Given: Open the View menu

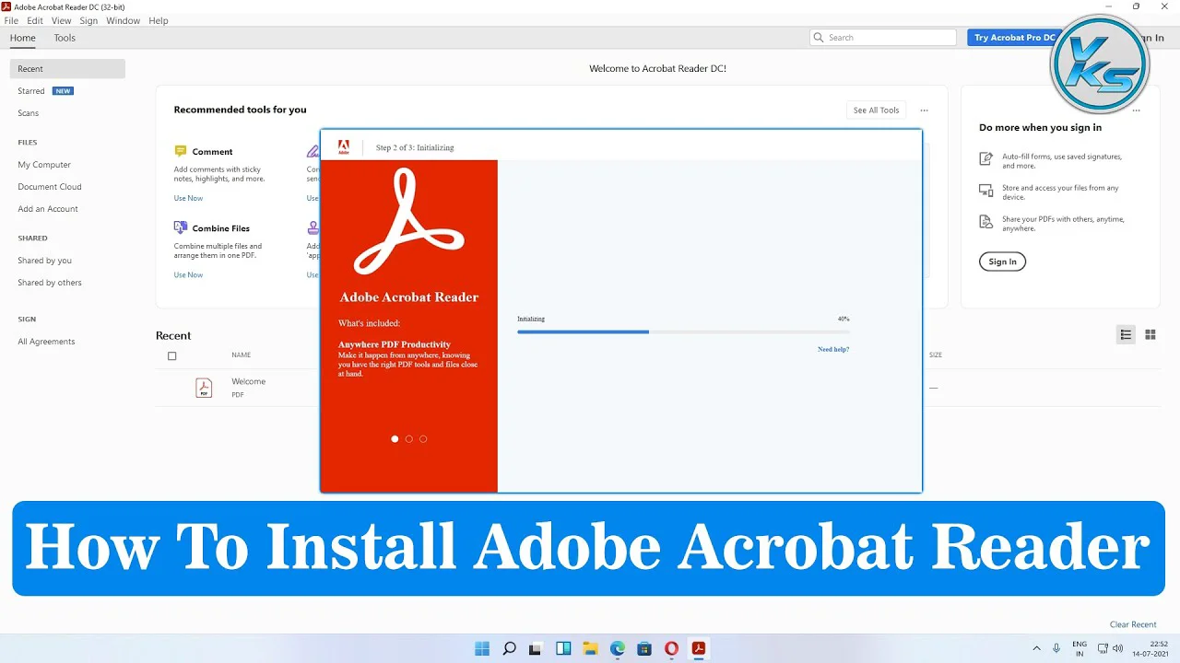Looking at the screenshot, I should 61,20.
